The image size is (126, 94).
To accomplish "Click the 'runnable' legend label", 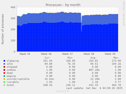I will click(13, 82).
